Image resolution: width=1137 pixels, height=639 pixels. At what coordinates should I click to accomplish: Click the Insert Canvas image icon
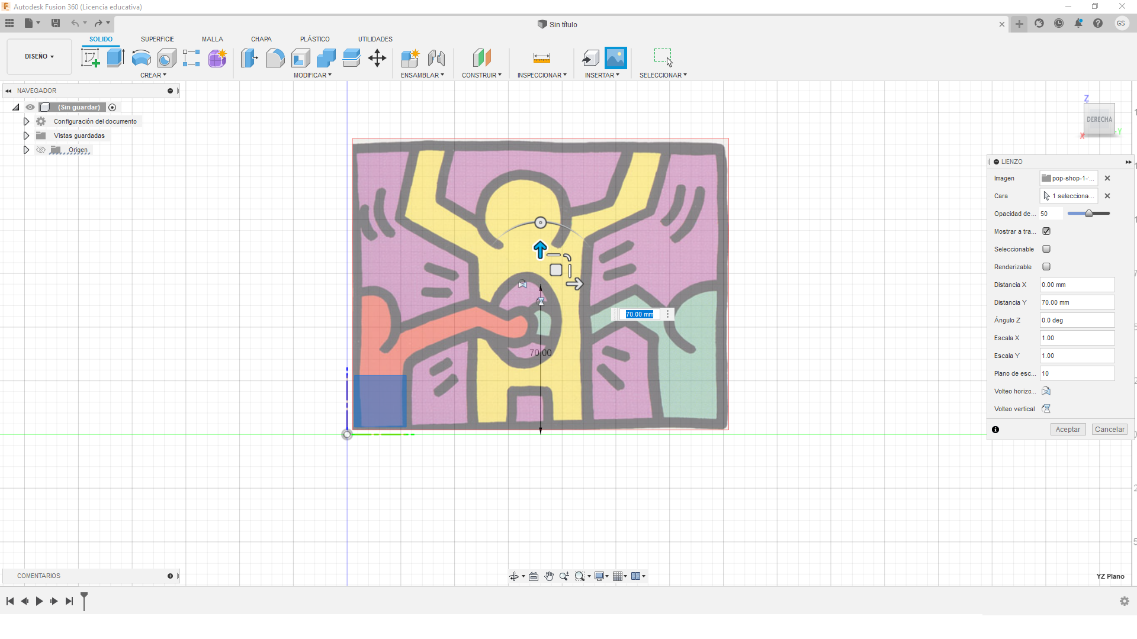615,58
